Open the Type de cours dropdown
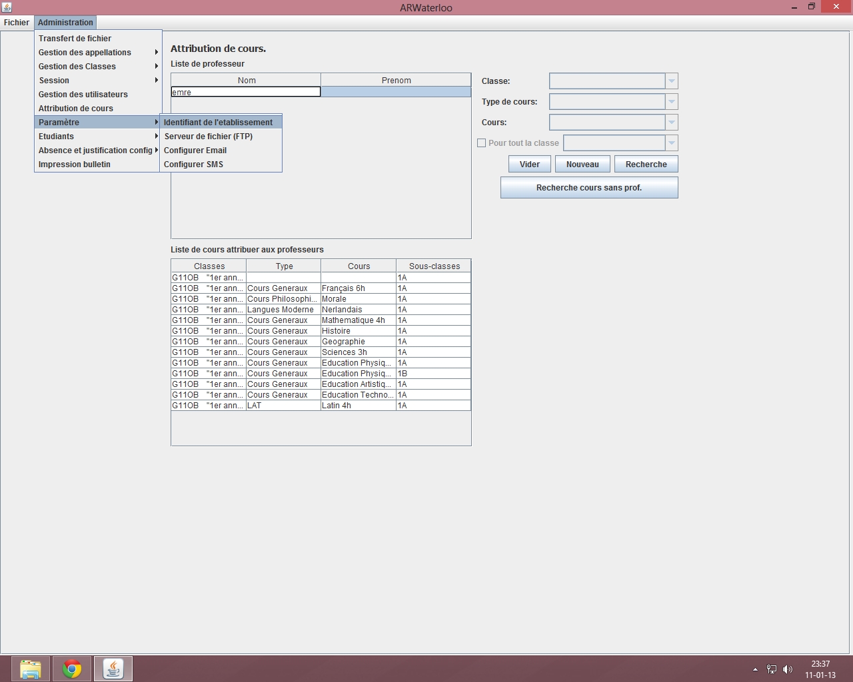The width and height of the screenshot is (853, 682). 671,102
